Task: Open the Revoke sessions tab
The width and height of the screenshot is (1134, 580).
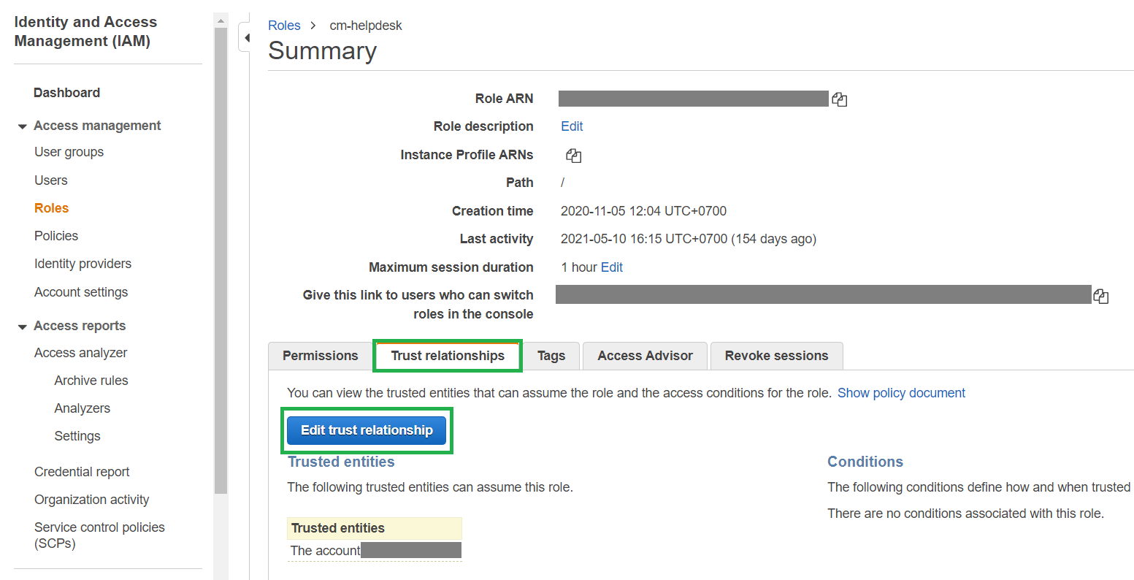Action: point(776,356)
